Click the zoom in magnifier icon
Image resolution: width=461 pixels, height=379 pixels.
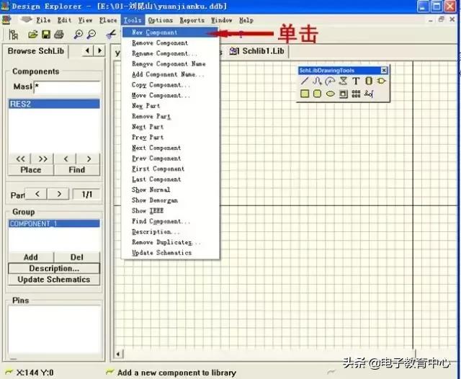click(79, 35)
